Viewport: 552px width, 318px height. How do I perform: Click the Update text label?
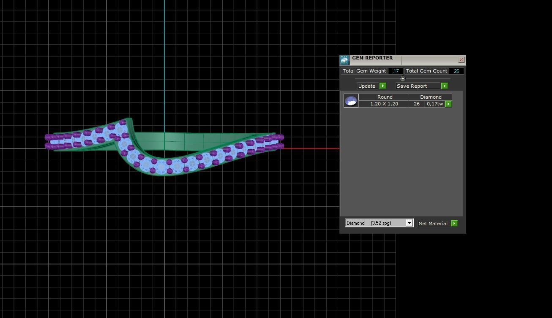coord(366,86)
